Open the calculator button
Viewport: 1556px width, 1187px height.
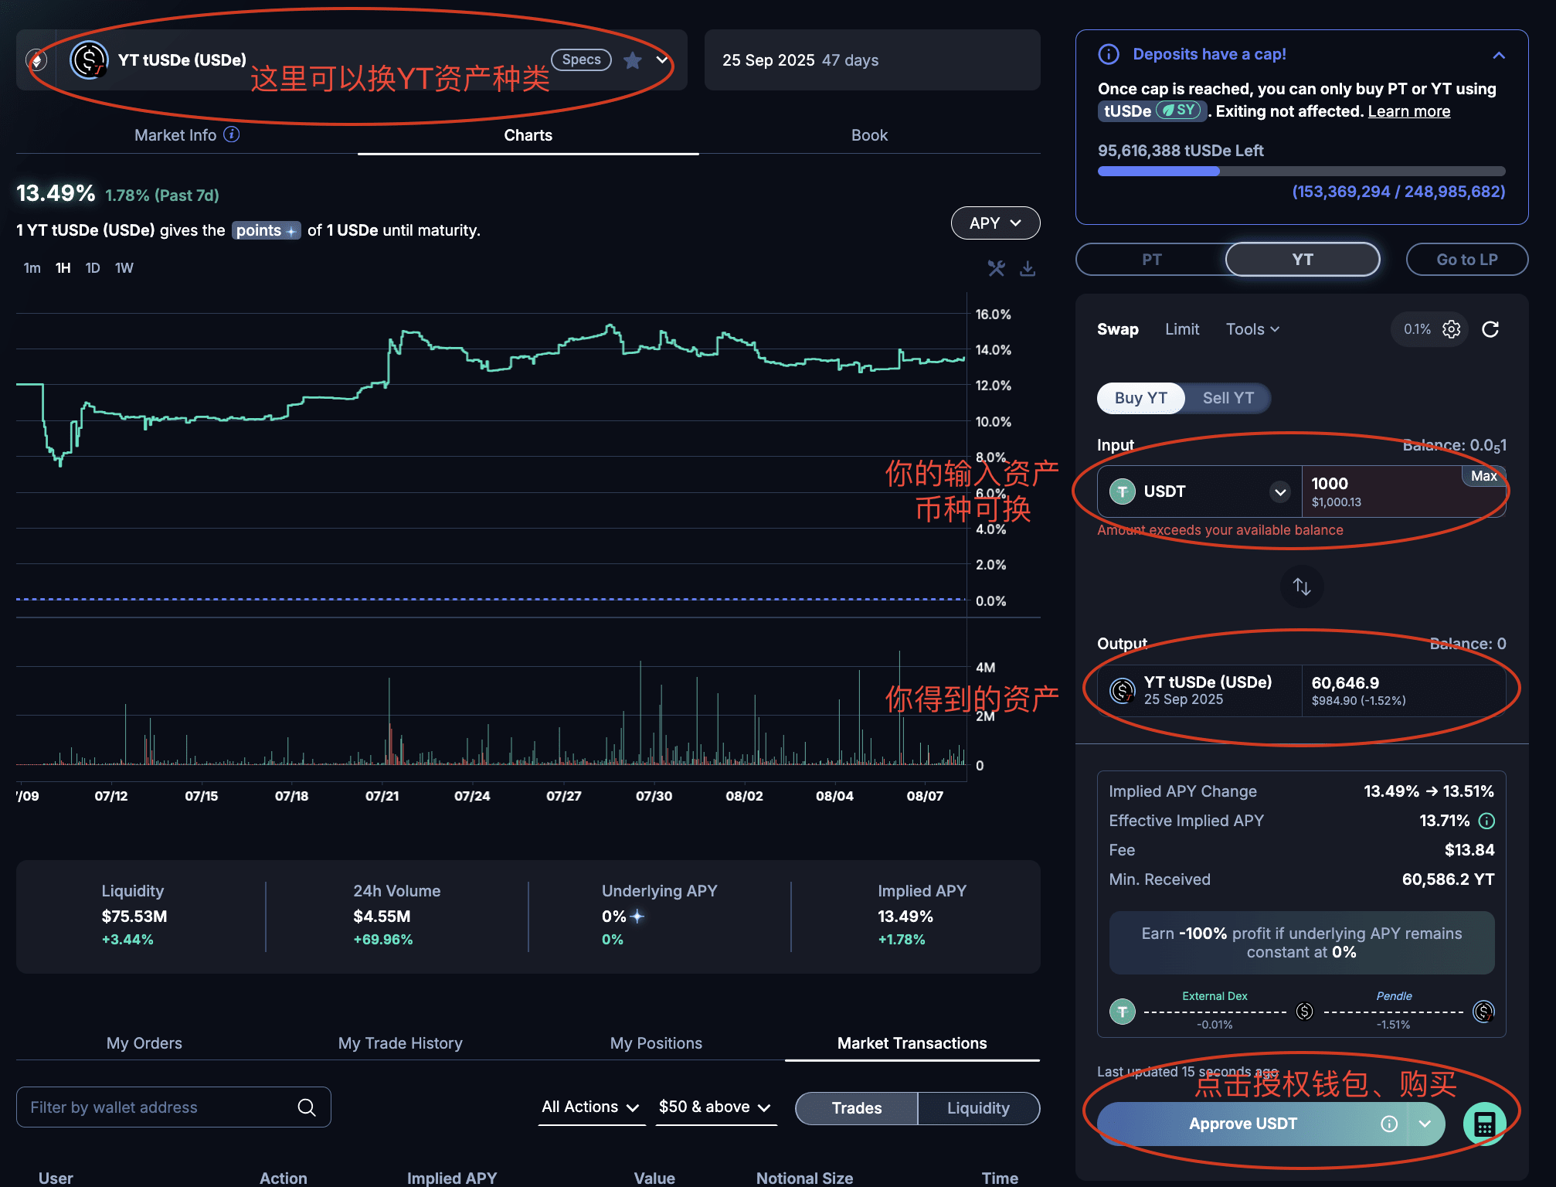point(1484,1124)
